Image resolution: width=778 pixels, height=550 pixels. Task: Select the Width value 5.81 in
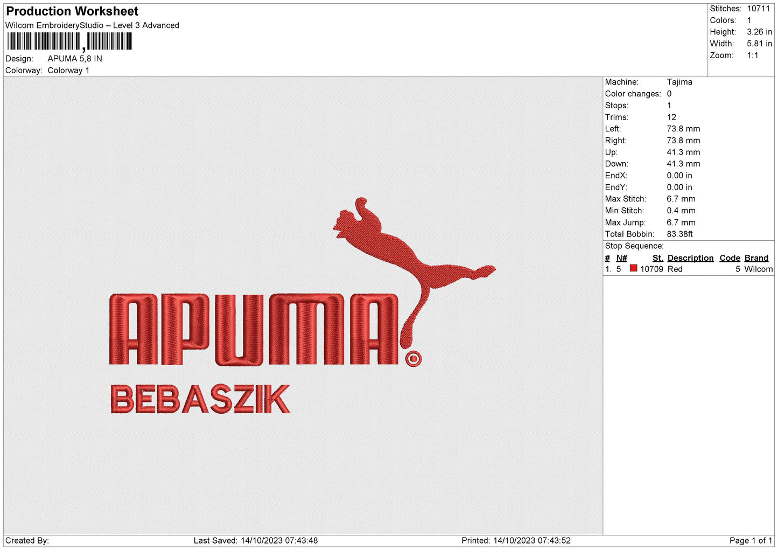(759, 44)
